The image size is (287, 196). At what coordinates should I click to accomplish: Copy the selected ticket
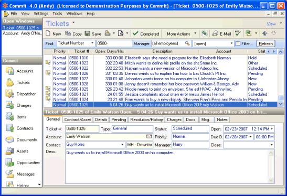(x=73, y=34)
